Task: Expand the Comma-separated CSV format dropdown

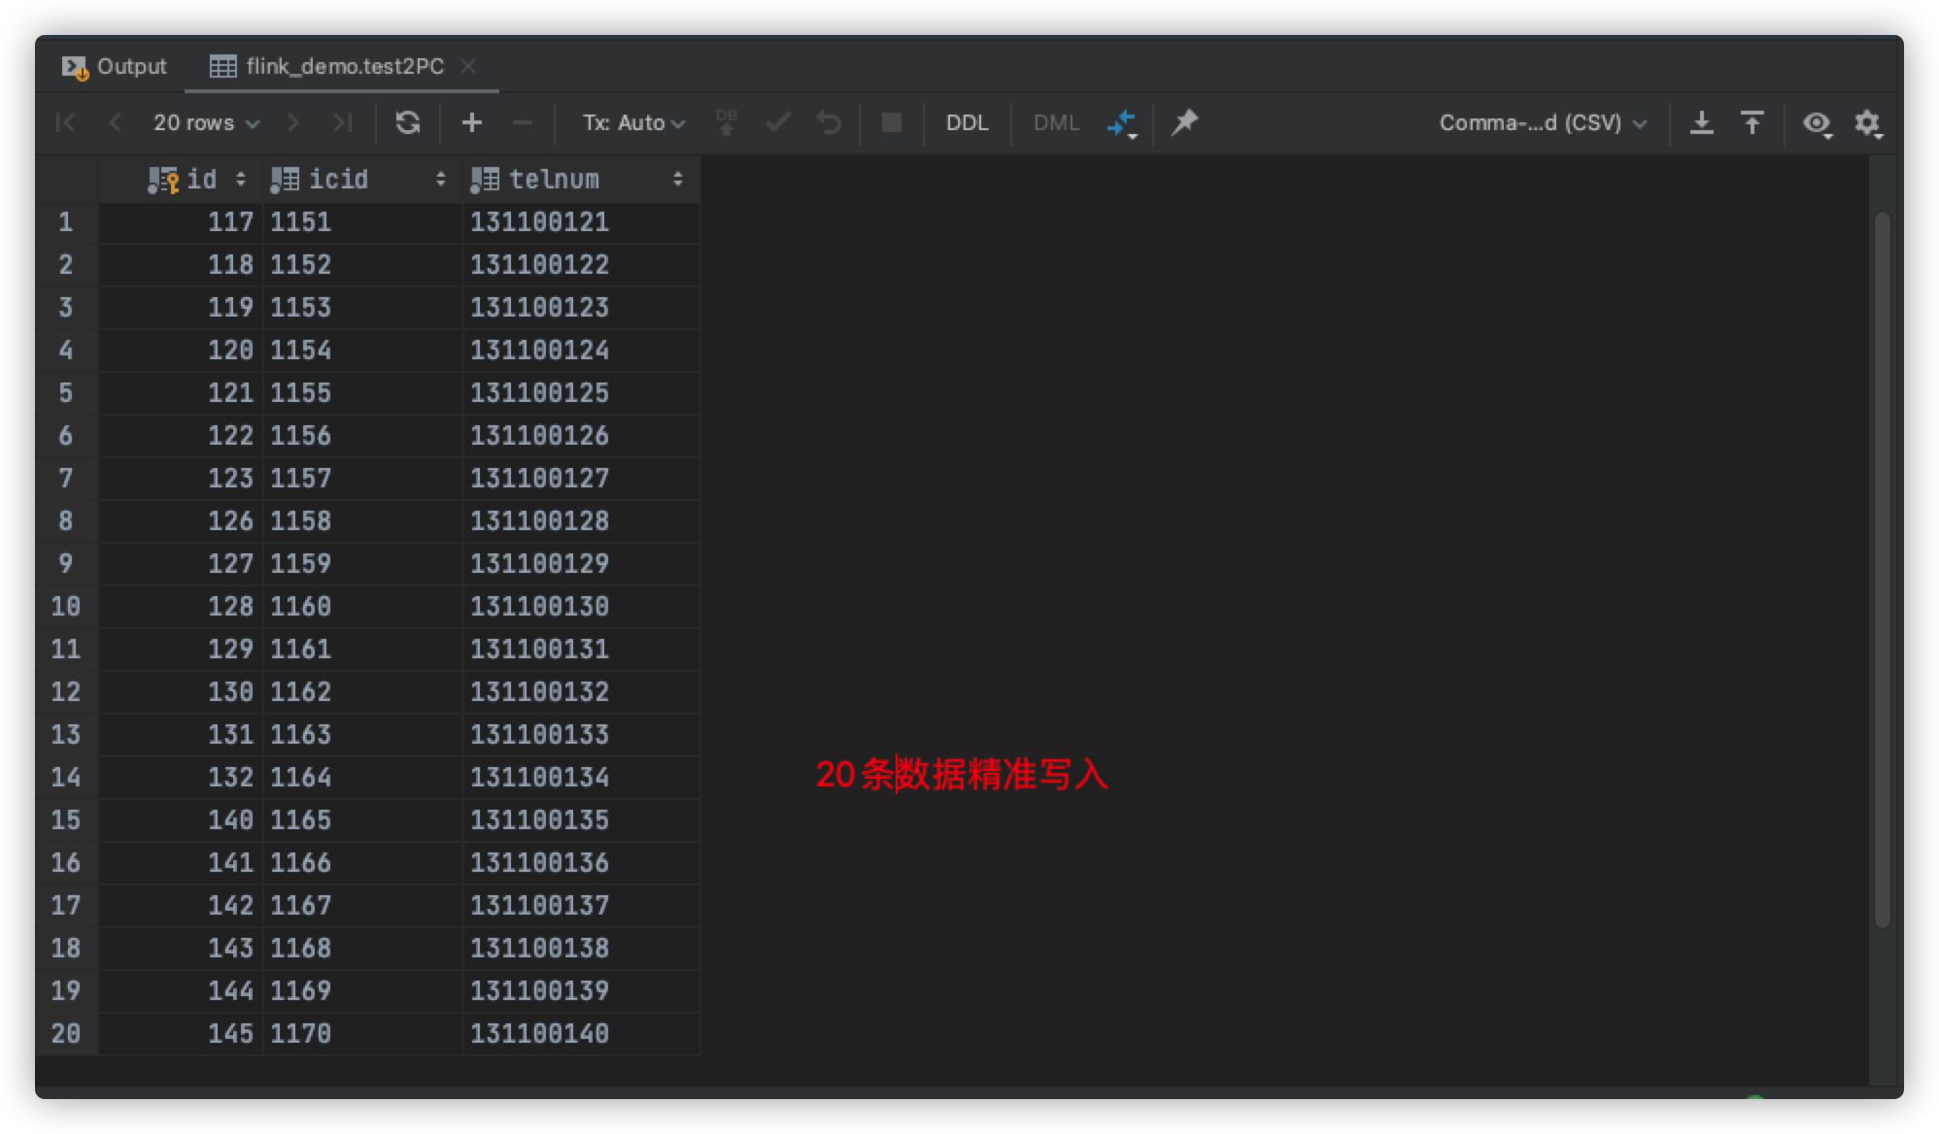Action: click(x=1543, y=123)
